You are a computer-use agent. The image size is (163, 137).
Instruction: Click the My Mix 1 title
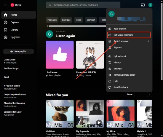click(x=141, y=131)
